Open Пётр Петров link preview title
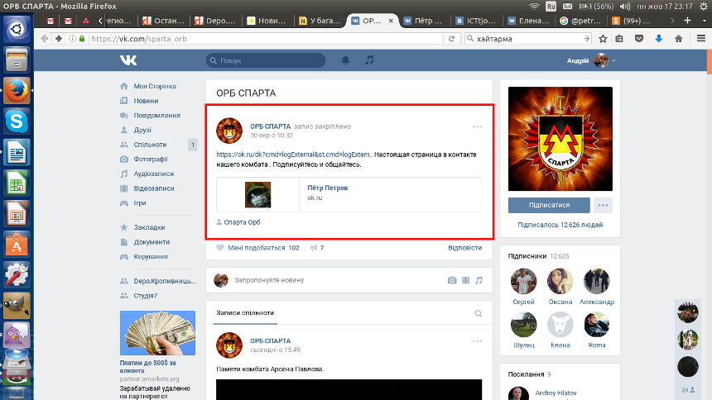Viewport: 712px width, 400px height. click(x=327, y=188)
